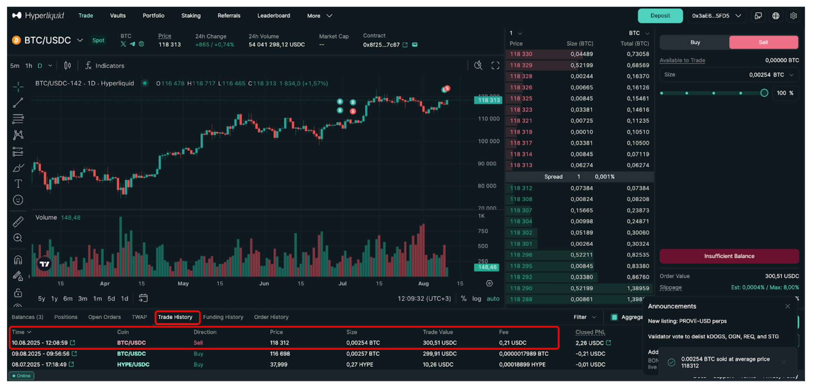Image resolution: width=814 pixels, height=390 pixels.
Task: Select the Text drawing tool
Action: tap(18, 184)
